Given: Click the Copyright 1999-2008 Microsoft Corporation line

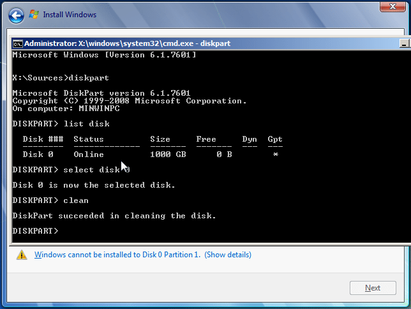Looking at the screenshot, I should pos(130,101).
